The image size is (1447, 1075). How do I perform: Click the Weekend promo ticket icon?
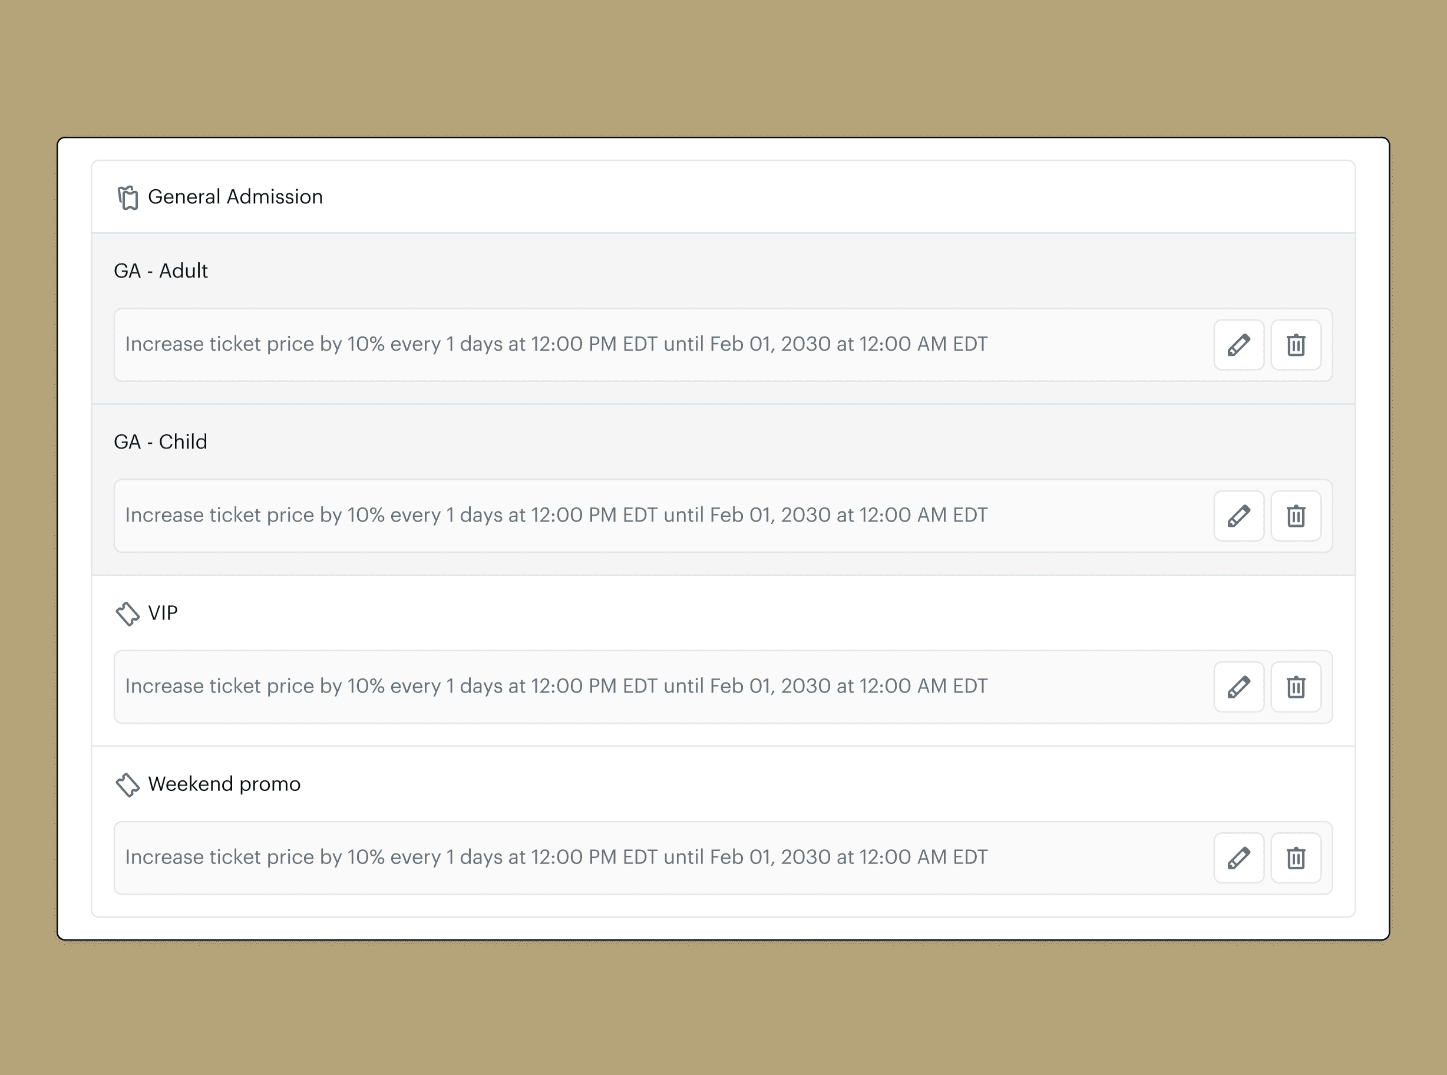click(127, 785)
